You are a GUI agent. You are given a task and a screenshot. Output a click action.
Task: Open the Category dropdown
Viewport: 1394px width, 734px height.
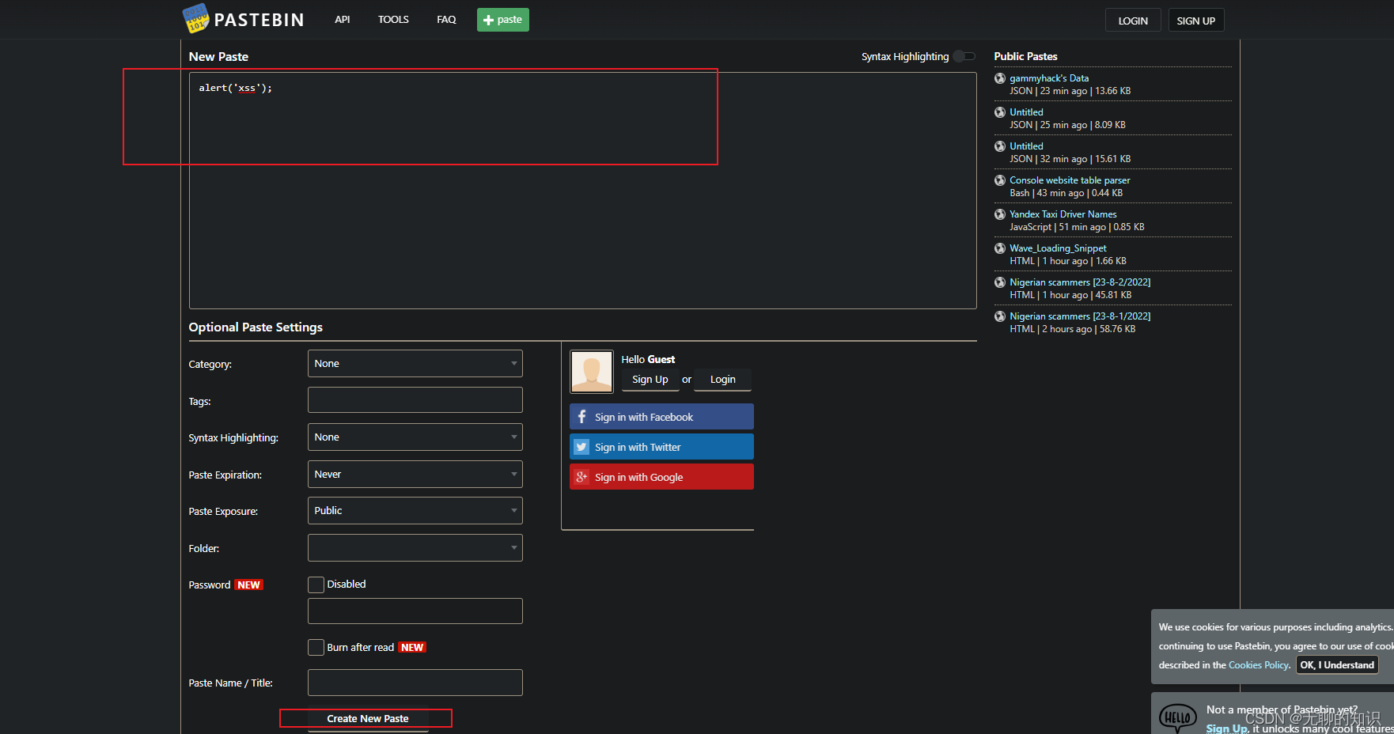tap(415, 364)
